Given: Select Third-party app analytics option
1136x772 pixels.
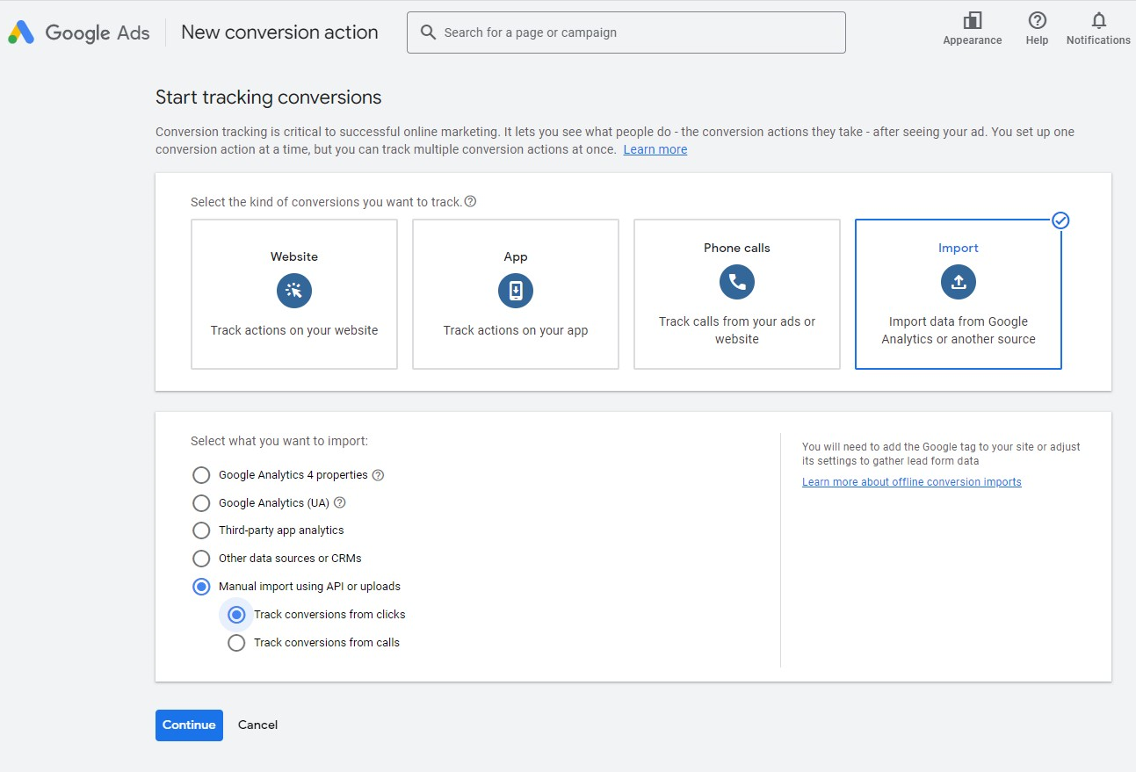Looking at the screenshot, I should coord(201,530).
